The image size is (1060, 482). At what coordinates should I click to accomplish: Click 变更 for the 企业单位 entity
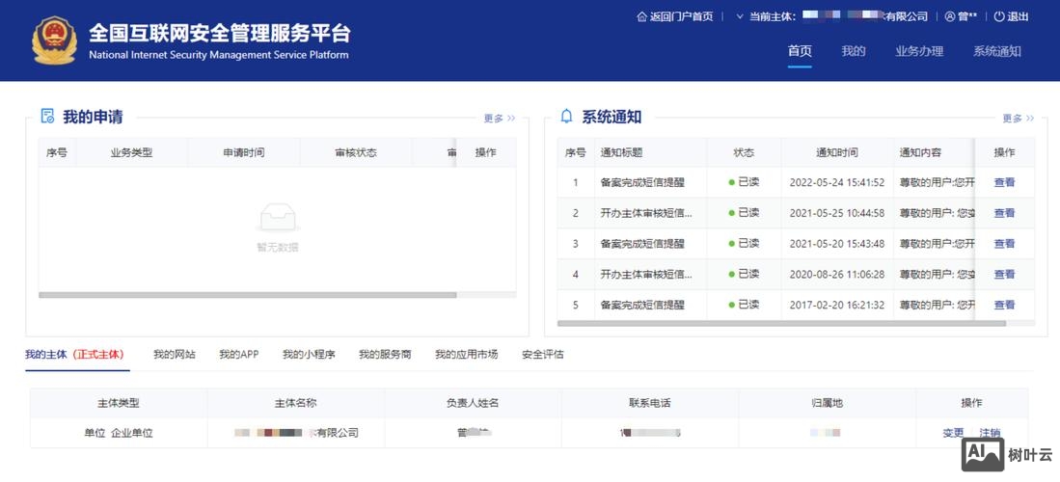click(953, 433)
